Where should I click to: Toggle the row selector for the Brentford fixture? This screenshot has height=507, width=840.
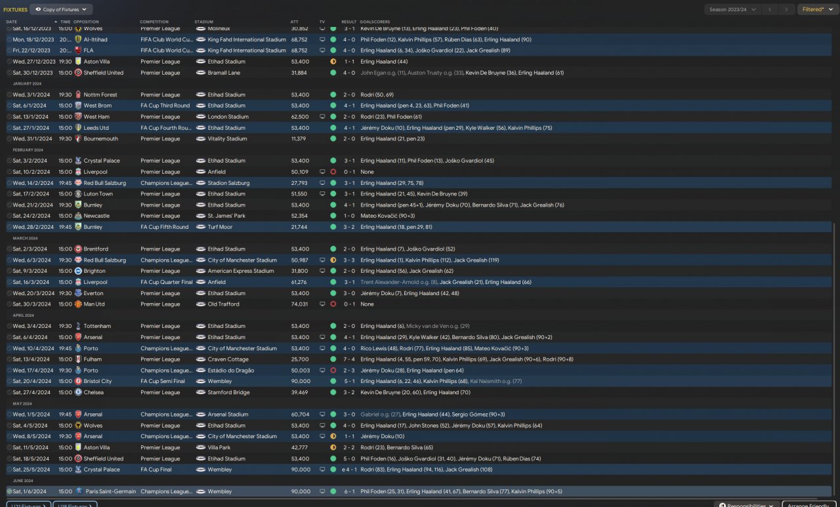coord(9,249)
